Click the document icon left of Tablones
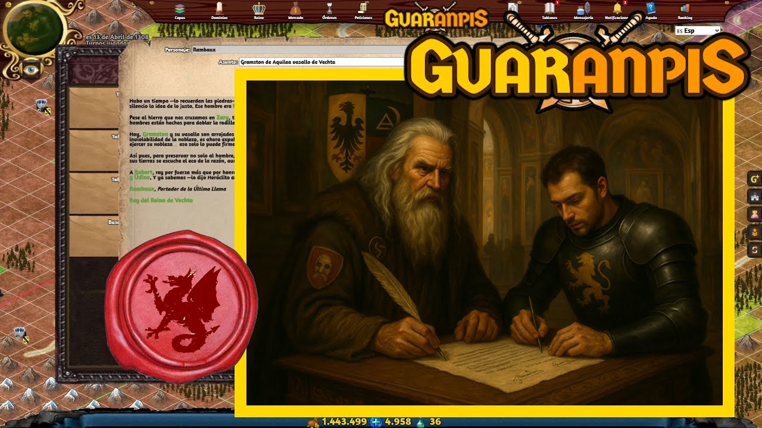The image size is (762, 428). (x=513, y=8)
